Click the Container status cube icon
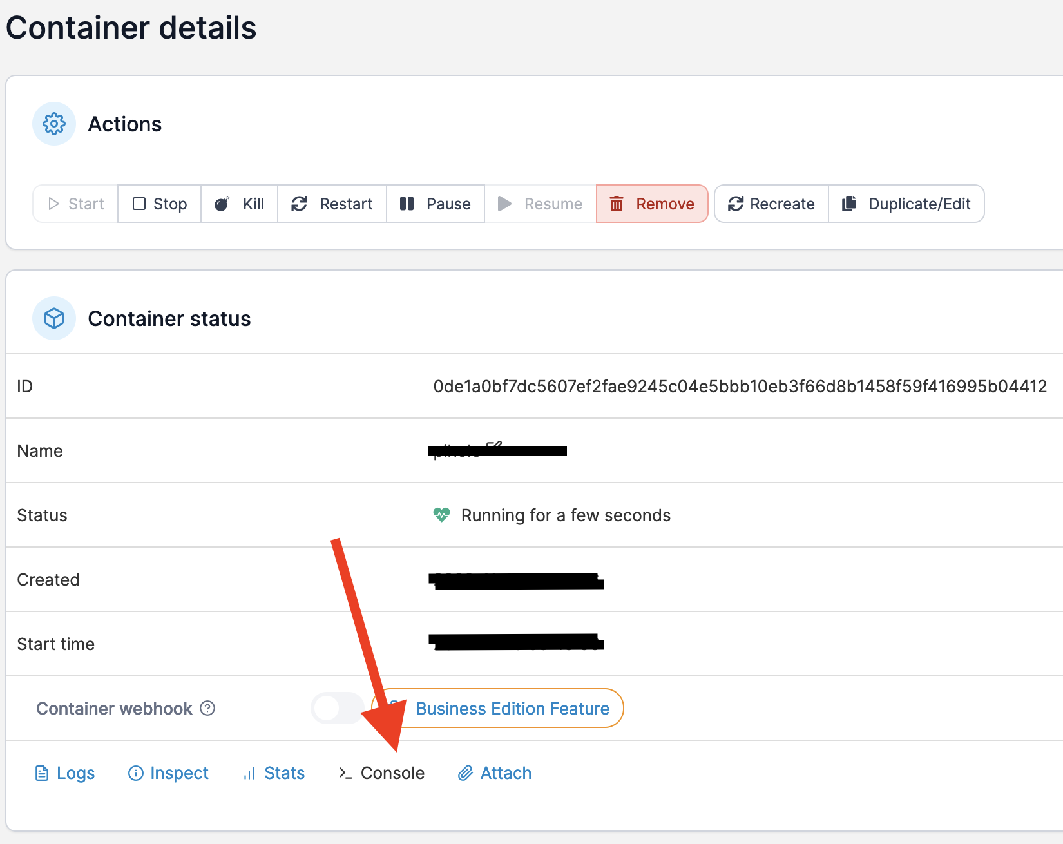The image size is (1063, 844). pyautogui.click(x=54, y=318)
